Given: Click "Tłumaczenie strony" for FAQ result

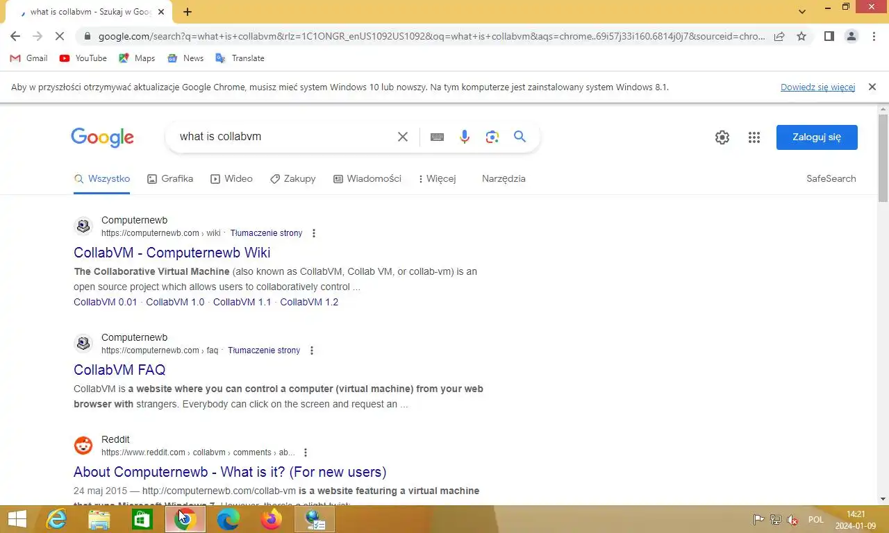Looking at the screenshot, I should coord(264,350).
